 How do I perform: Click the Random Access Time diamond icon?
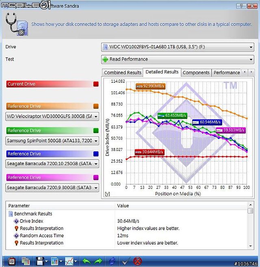16,236
